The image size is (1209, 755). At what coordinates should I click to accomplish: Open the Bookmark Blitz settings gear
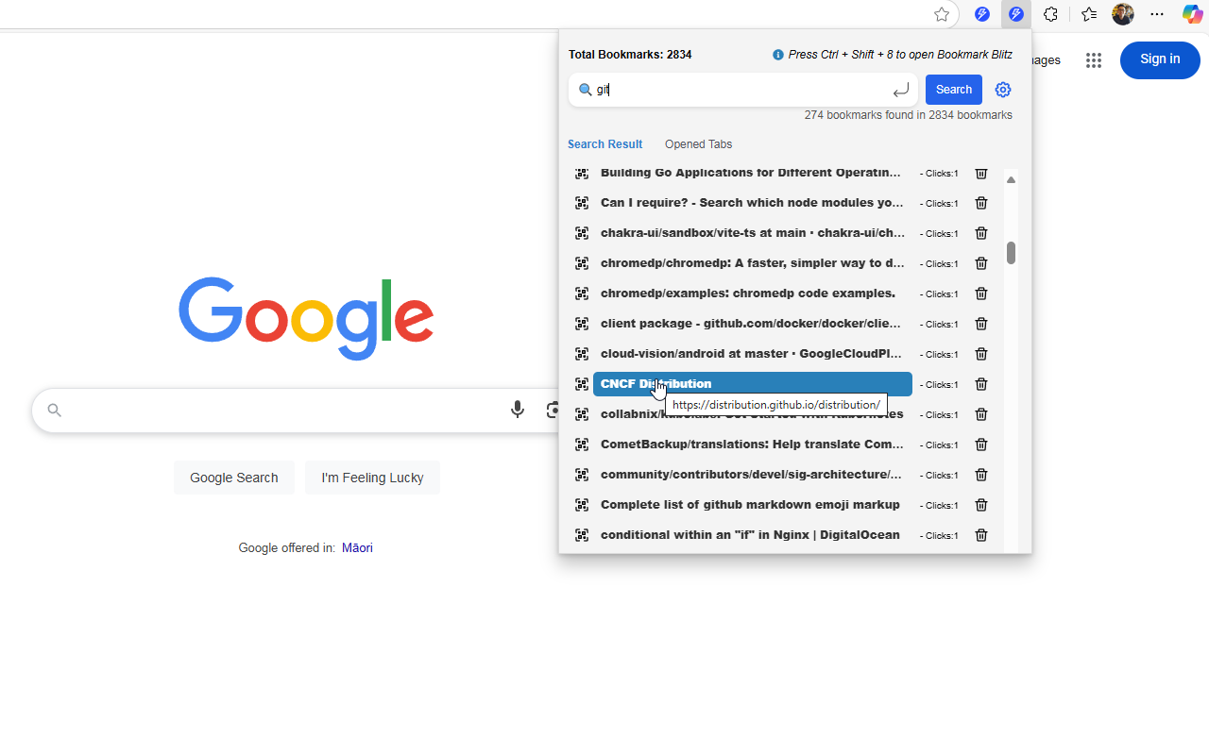[x=1003, y=90]
